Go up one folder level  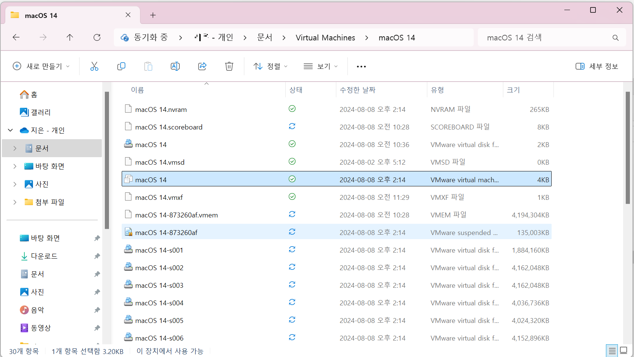point(70,37)
